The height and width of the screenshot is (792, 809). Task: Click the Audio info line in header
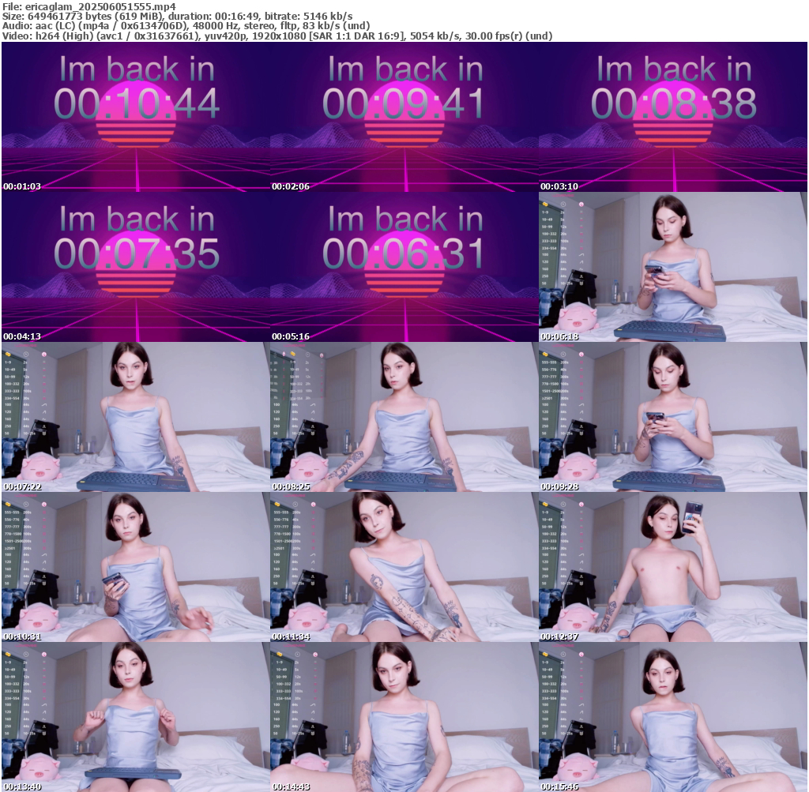(188, 26)
